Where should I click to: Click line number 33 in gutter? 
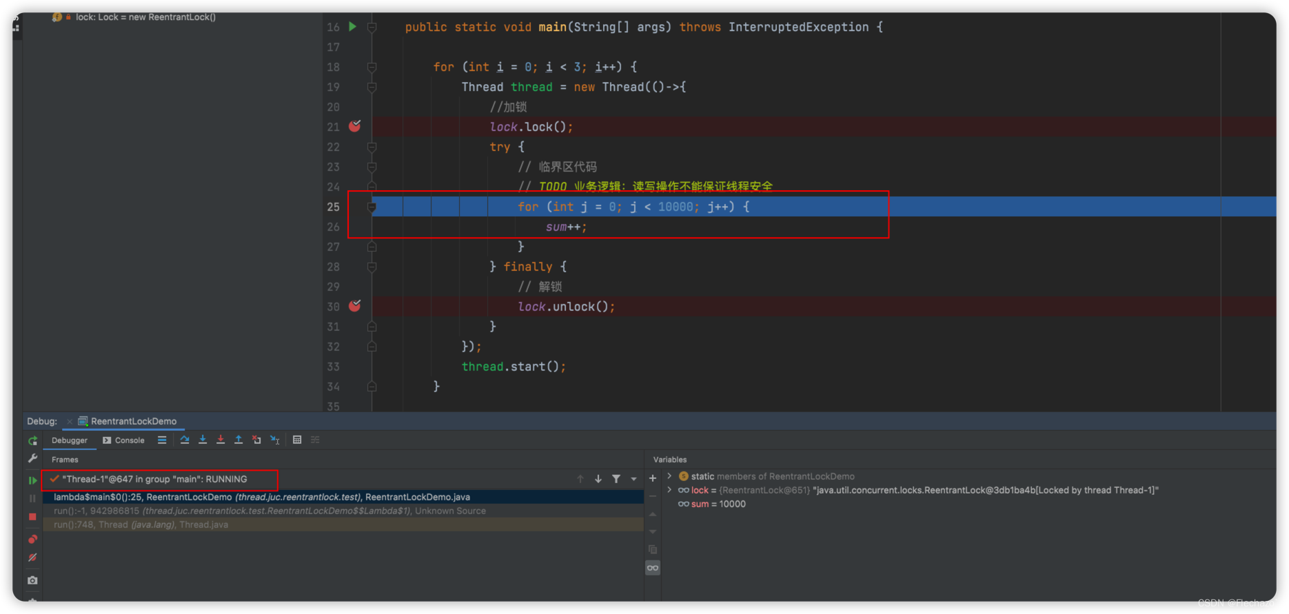334,367
